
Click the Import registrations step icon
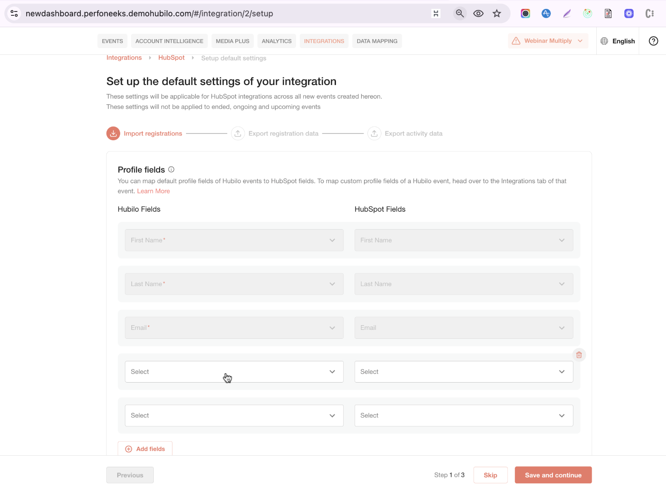point(113,133)
